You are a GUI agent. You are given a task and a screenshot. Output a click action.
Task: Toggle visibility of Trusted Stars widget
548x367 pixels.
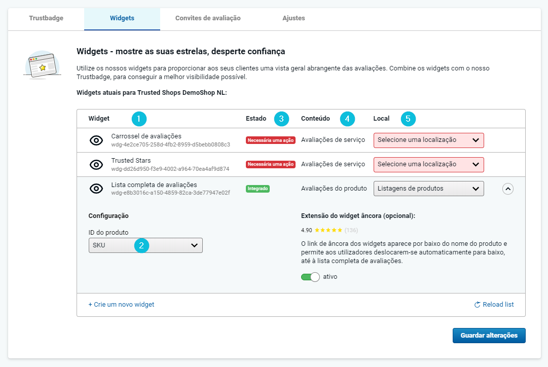(x=96, y=165)
